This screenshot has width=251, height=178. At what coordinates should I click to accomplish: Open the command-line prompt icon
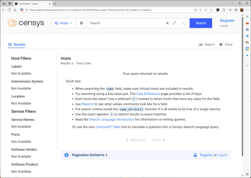pyautogui.click(x=184, y=24)
